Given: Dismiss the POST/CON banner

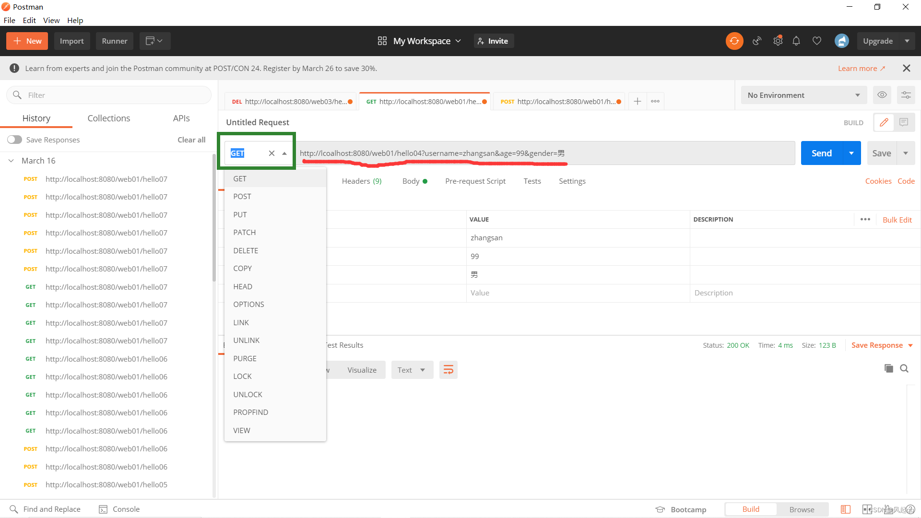Looking at the screenshot, I should (906, 68).
